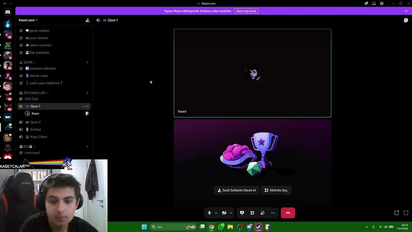Image resolution: width=412 pixels, height=232 pixels.
Task: Open WhatsApp from taskbar
Action: (221, 227)
